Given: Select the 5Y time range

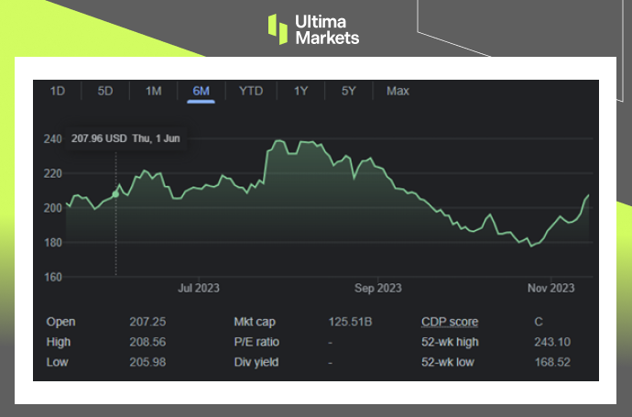Looking at the screenshot, I should pos(349,91).
